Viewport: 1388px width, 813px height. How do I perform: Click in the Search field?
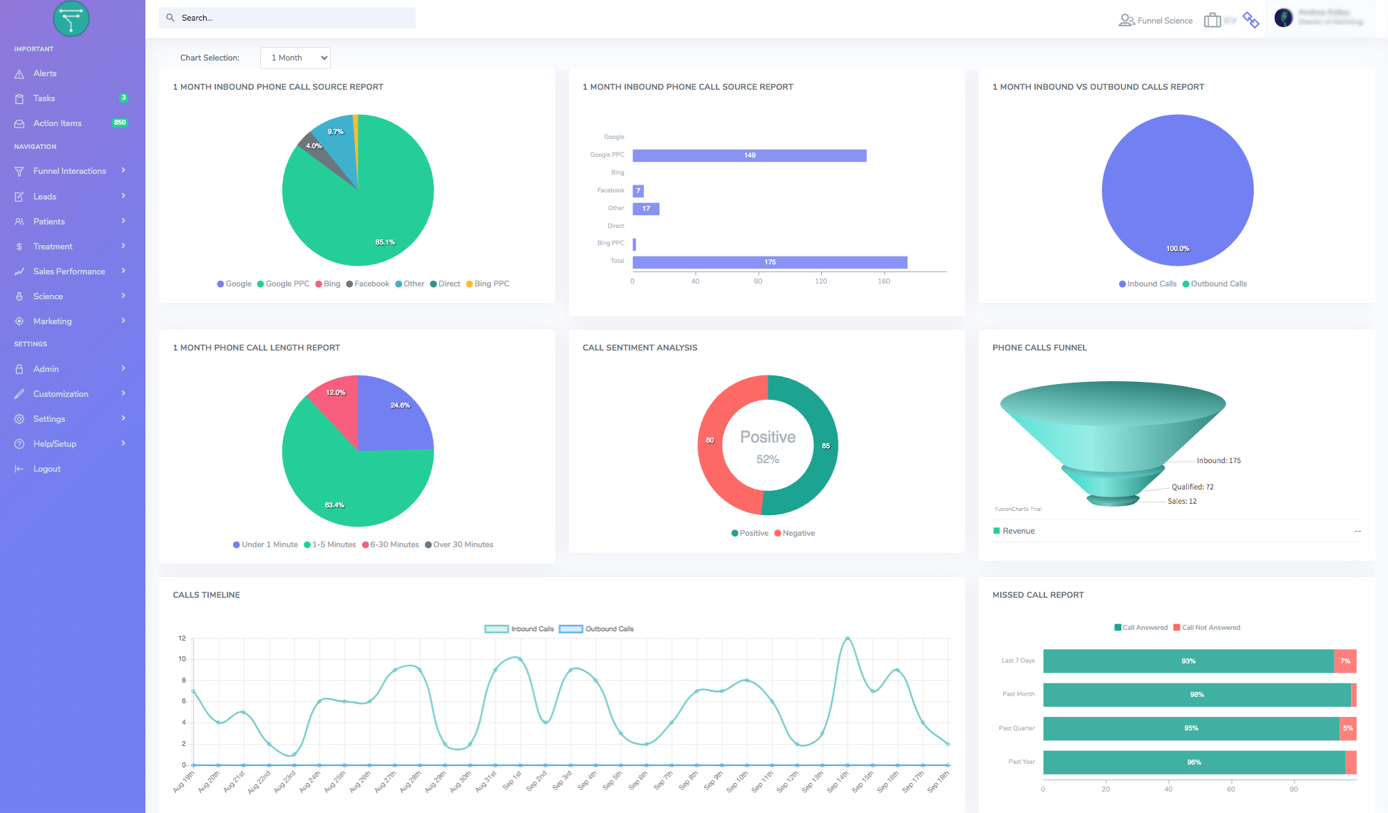pos(287,18)
